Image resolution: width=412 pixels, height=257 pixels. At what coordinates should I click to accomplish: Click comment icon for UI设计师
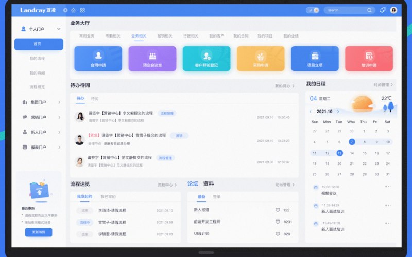pyautogui.click(x=278, y=234)
